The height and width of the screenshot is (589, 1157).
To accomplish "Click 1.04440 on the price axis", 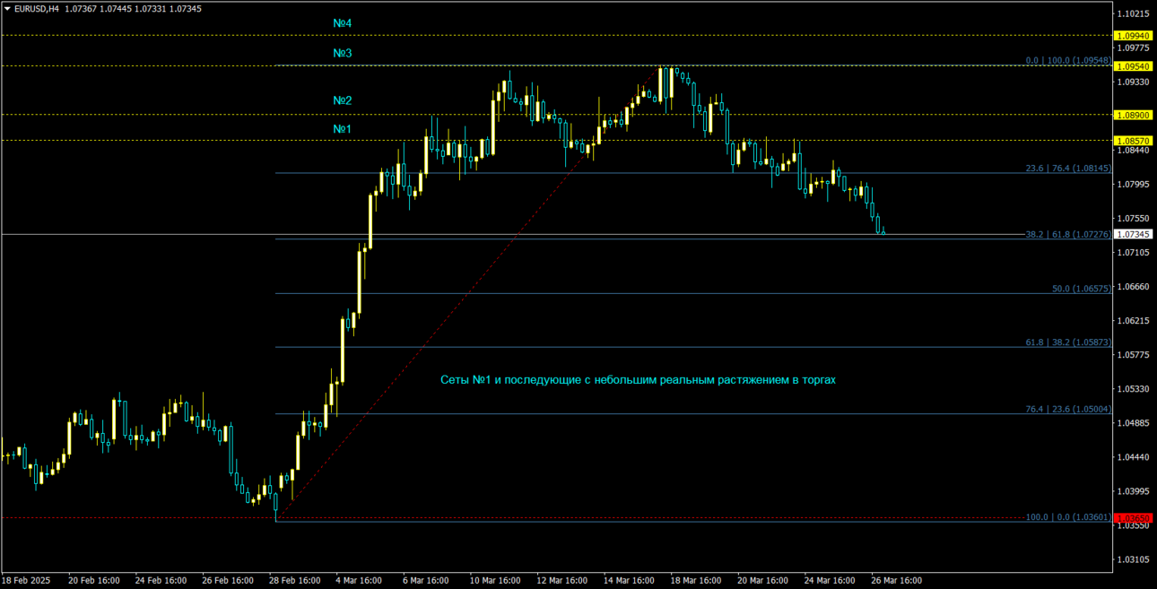I will click(1134, 457).
